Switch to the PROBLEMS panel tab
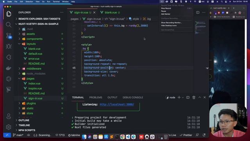This screenshot has width=250, height=141. pos(95,98)
